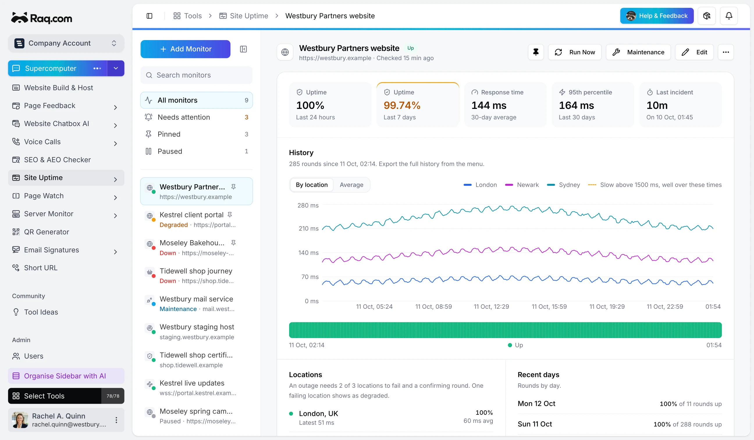Show only Pinned monitors

click(x=196, y=134)
